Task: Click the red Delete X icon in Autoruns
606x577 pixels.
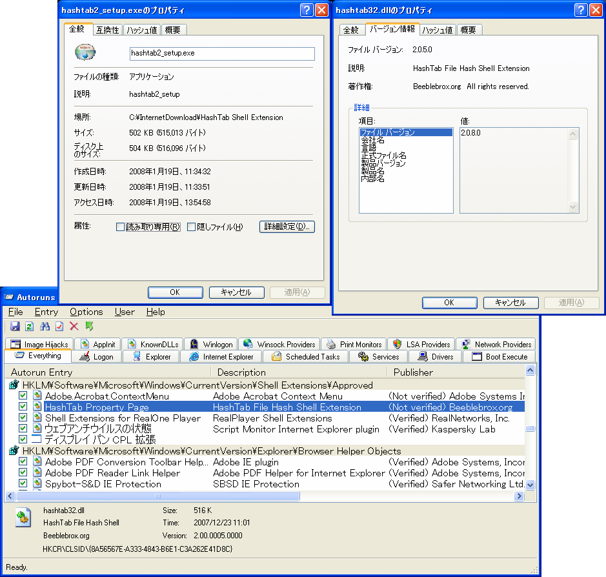Action: (74, 326)
